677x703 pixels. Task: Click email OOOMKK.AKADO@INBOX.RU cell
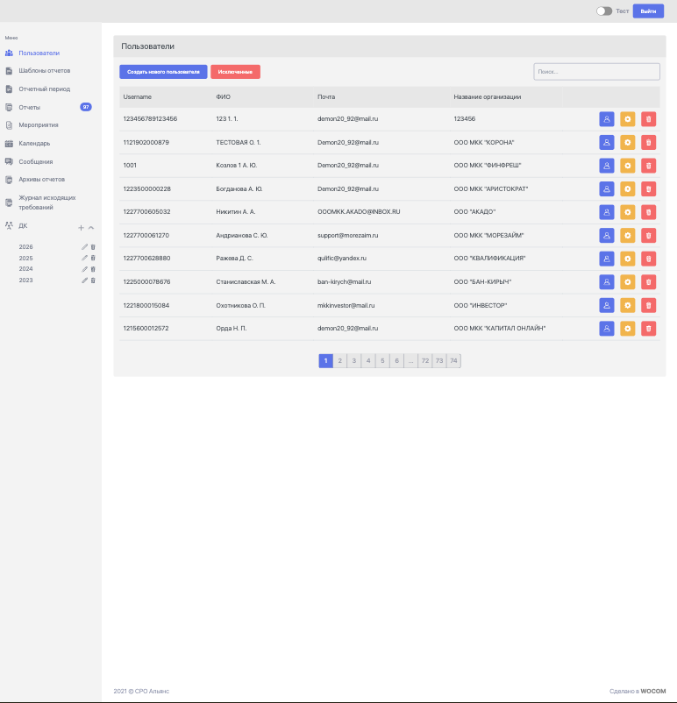pos(359,212)
